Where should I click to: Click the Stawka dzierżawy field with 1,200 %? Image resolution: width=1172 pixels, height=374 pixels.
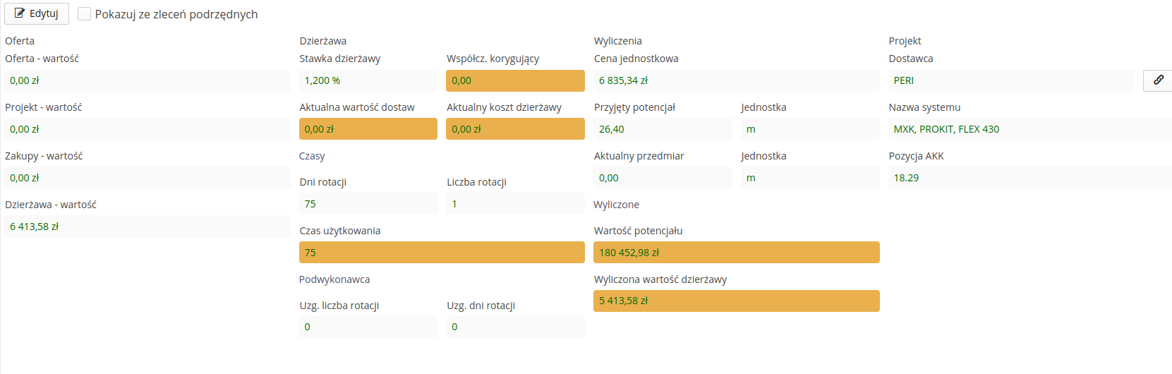[x=368, y=80]
